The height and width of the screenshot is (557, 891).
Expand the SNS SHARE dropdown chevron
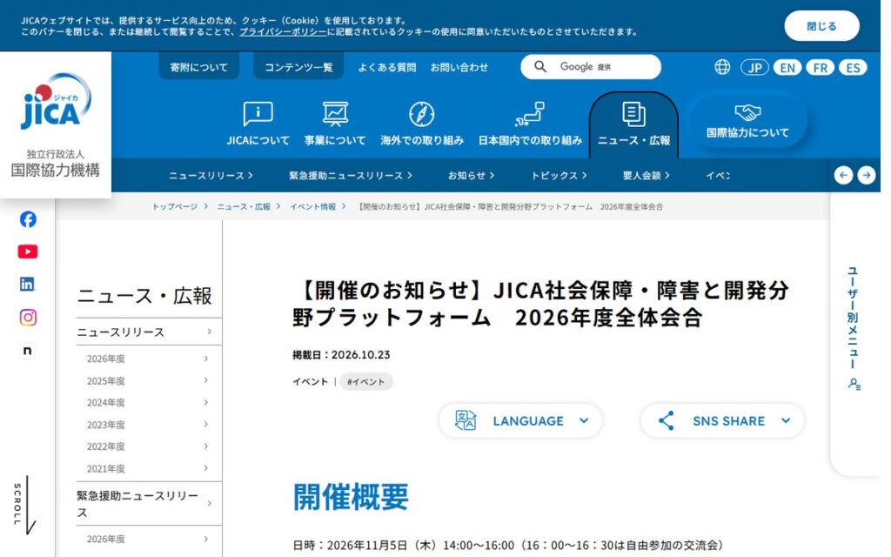(x=786, y=420)
